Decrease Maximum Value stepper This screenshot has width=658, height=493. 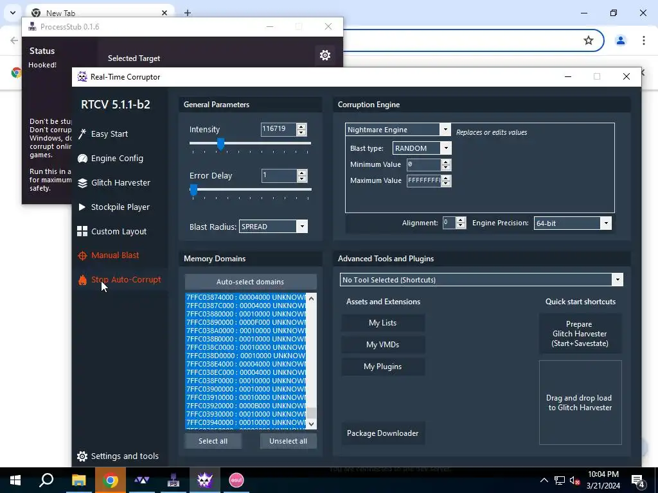[x=446, y=184]
